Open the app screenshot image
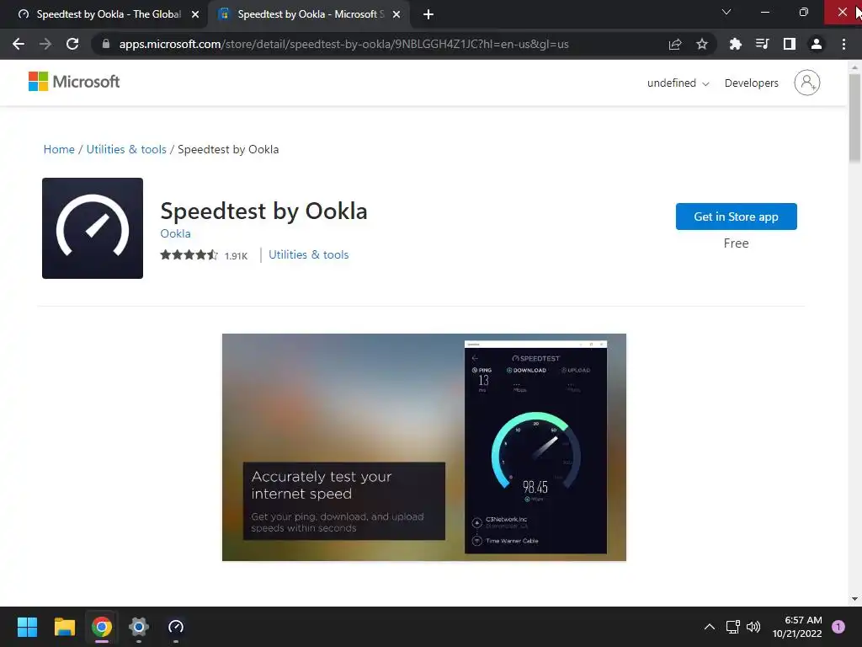 [424, 447]
